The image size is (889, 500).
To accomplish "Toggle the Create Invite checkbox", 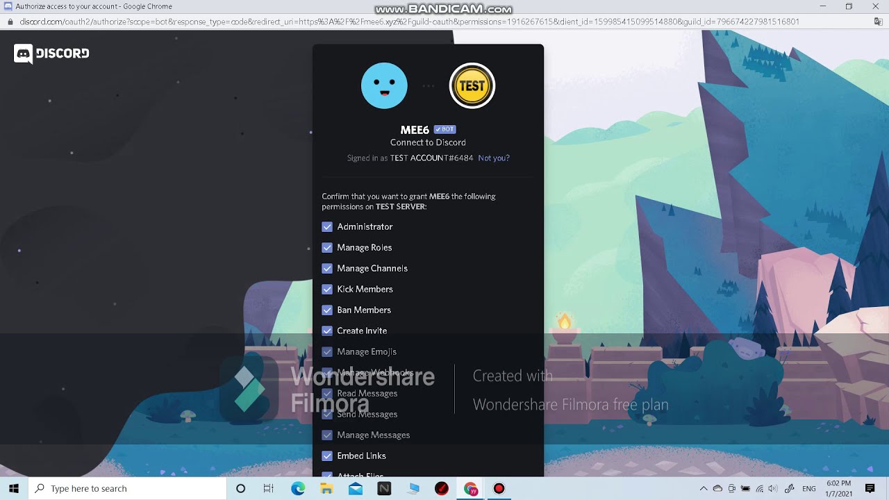I will 327,331.
